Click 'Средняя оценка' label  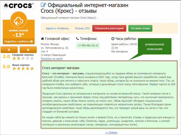coord(23,55)
